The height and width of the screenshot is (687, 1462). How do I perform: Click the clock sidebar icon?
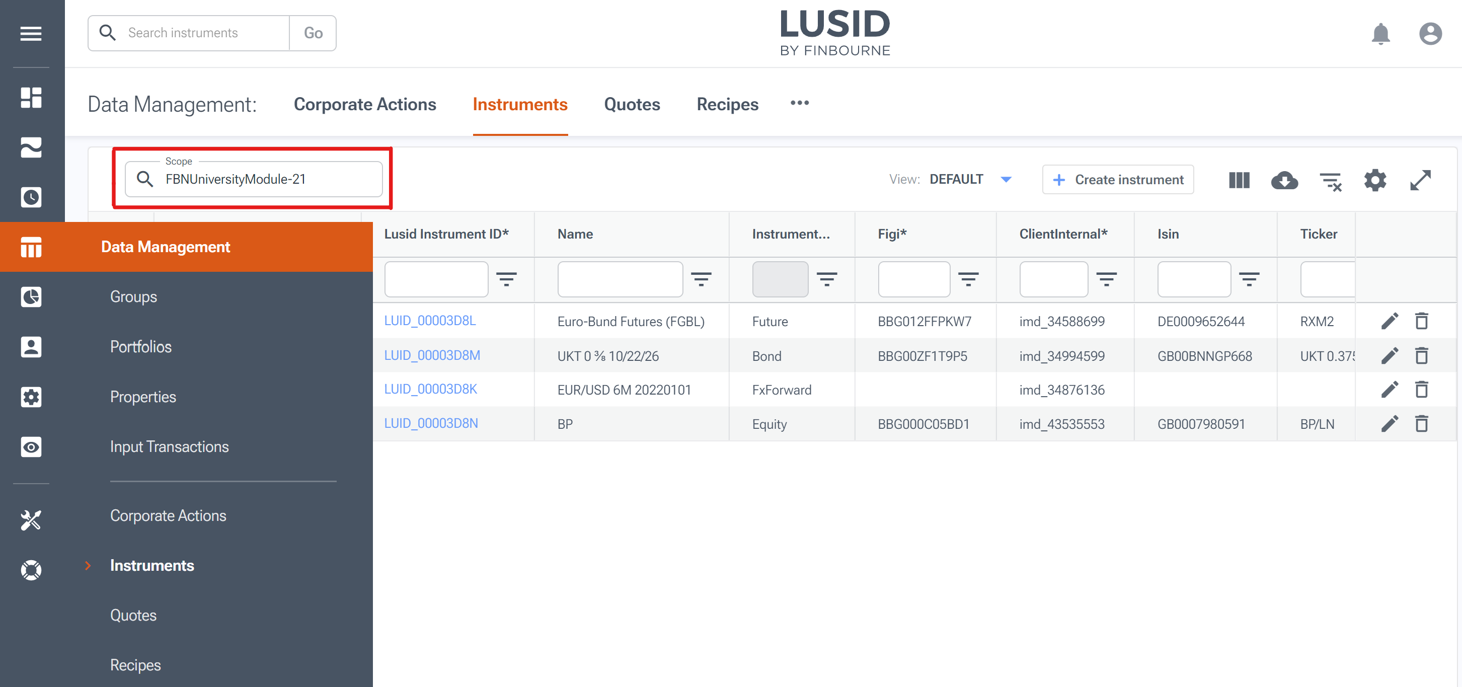tap(31, 198)
